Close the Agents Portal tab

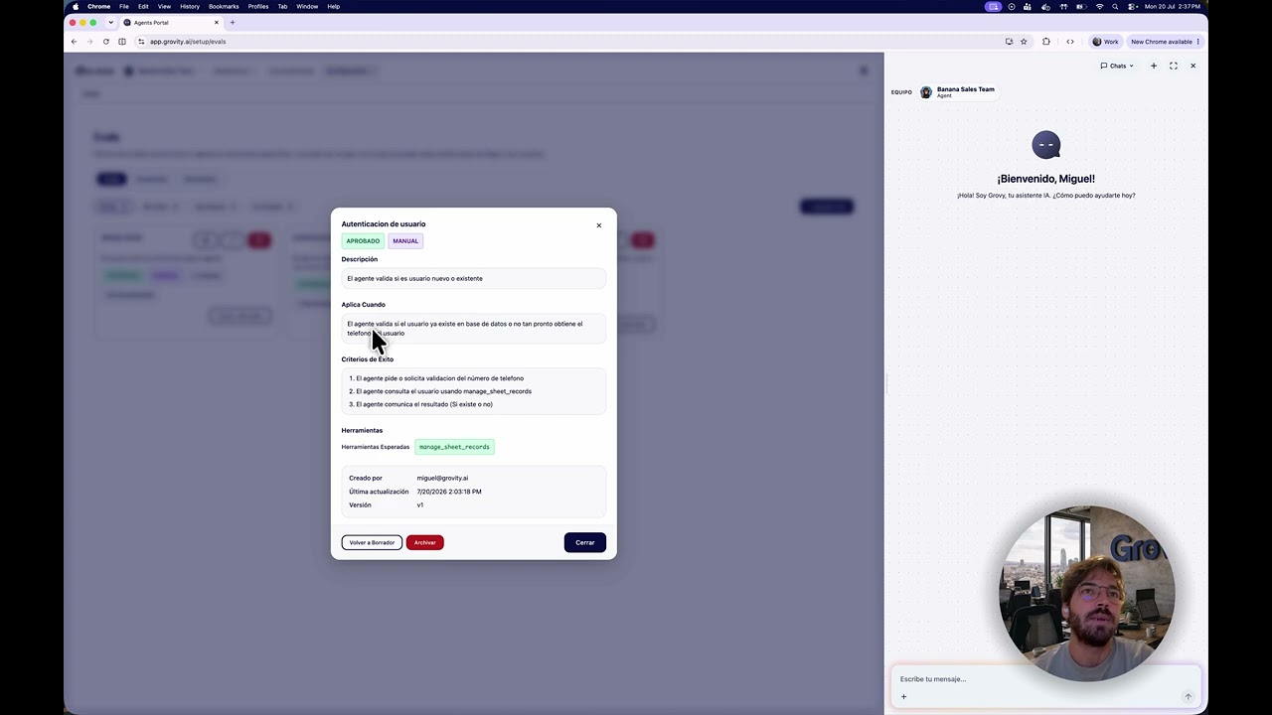click(217, 22)
